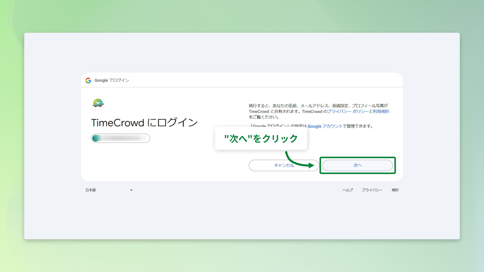Screen dimensions: 484x272
Task: Expand the language selector arrow
Action: pyautogui.click(x=131, y=190)
